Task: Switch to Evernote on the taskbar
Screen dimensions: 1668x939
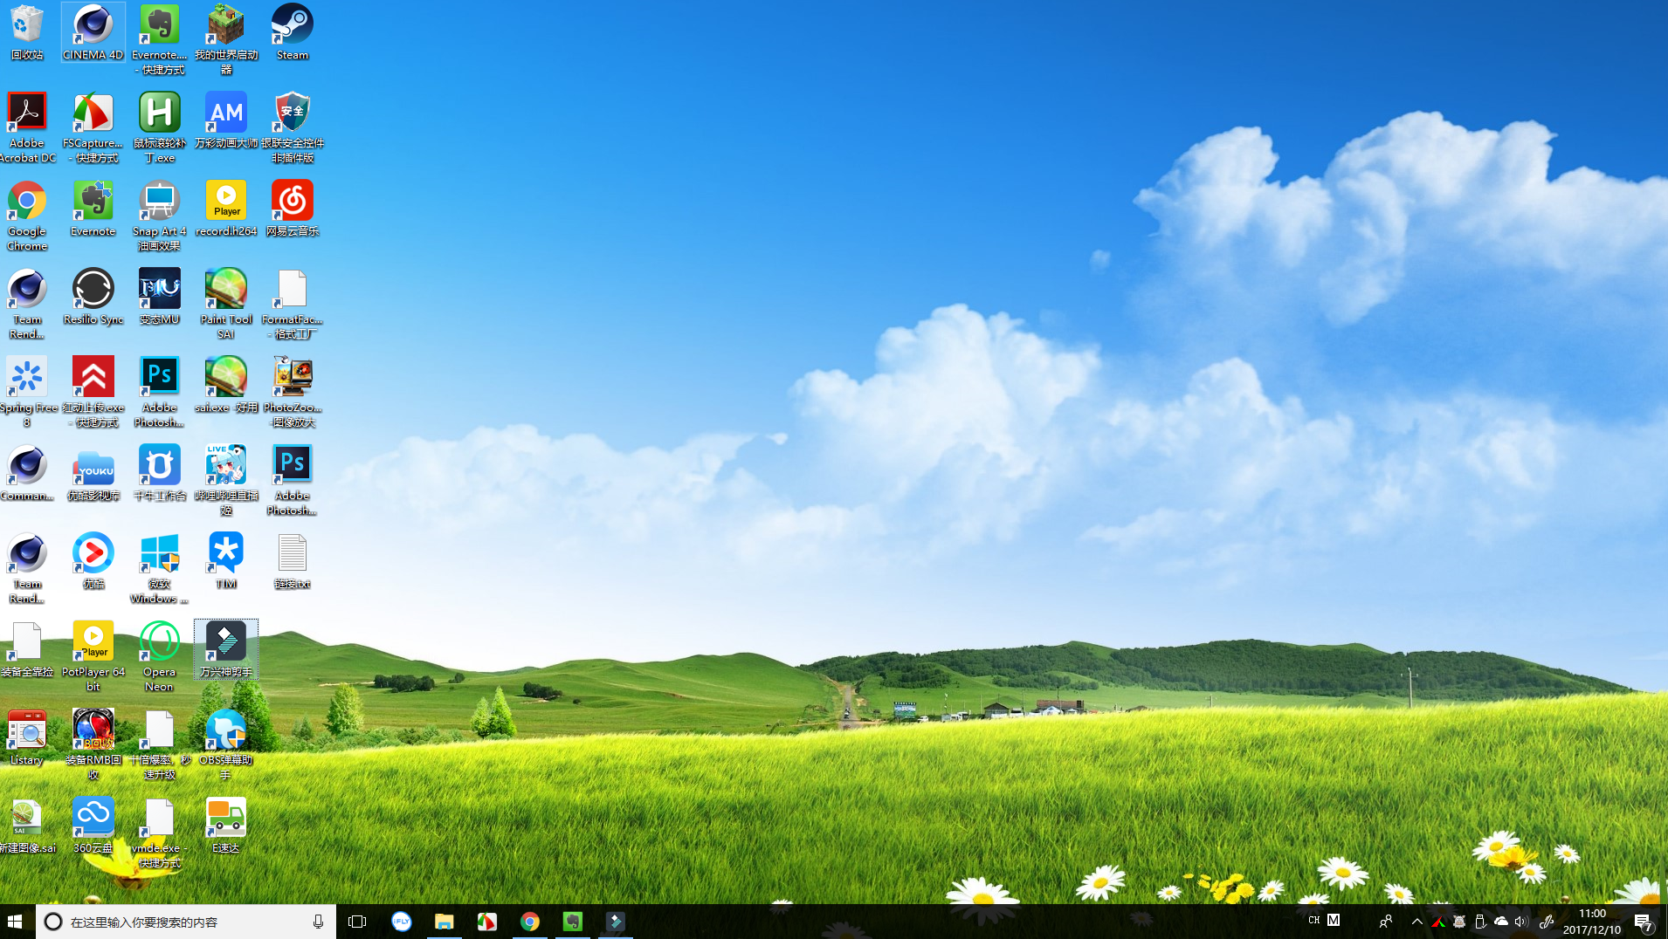Action: coord(572,922)
